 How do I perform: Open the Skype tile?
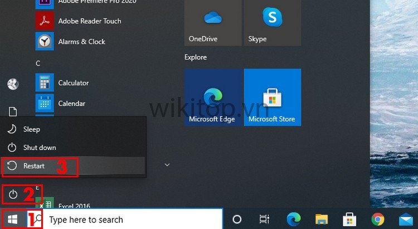273,23
